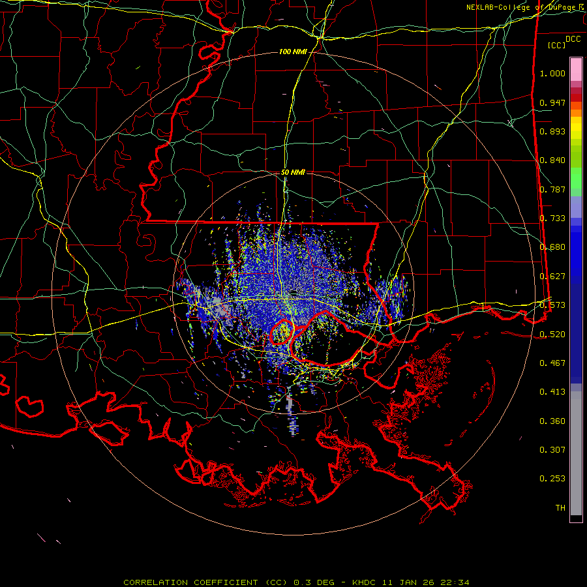Click the 50 NMI range ring label

coord(293,172)
